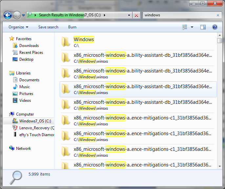Select efty's Touch Diamond device
The height and width of the screenshot is (189, 225).
point(37,135)
